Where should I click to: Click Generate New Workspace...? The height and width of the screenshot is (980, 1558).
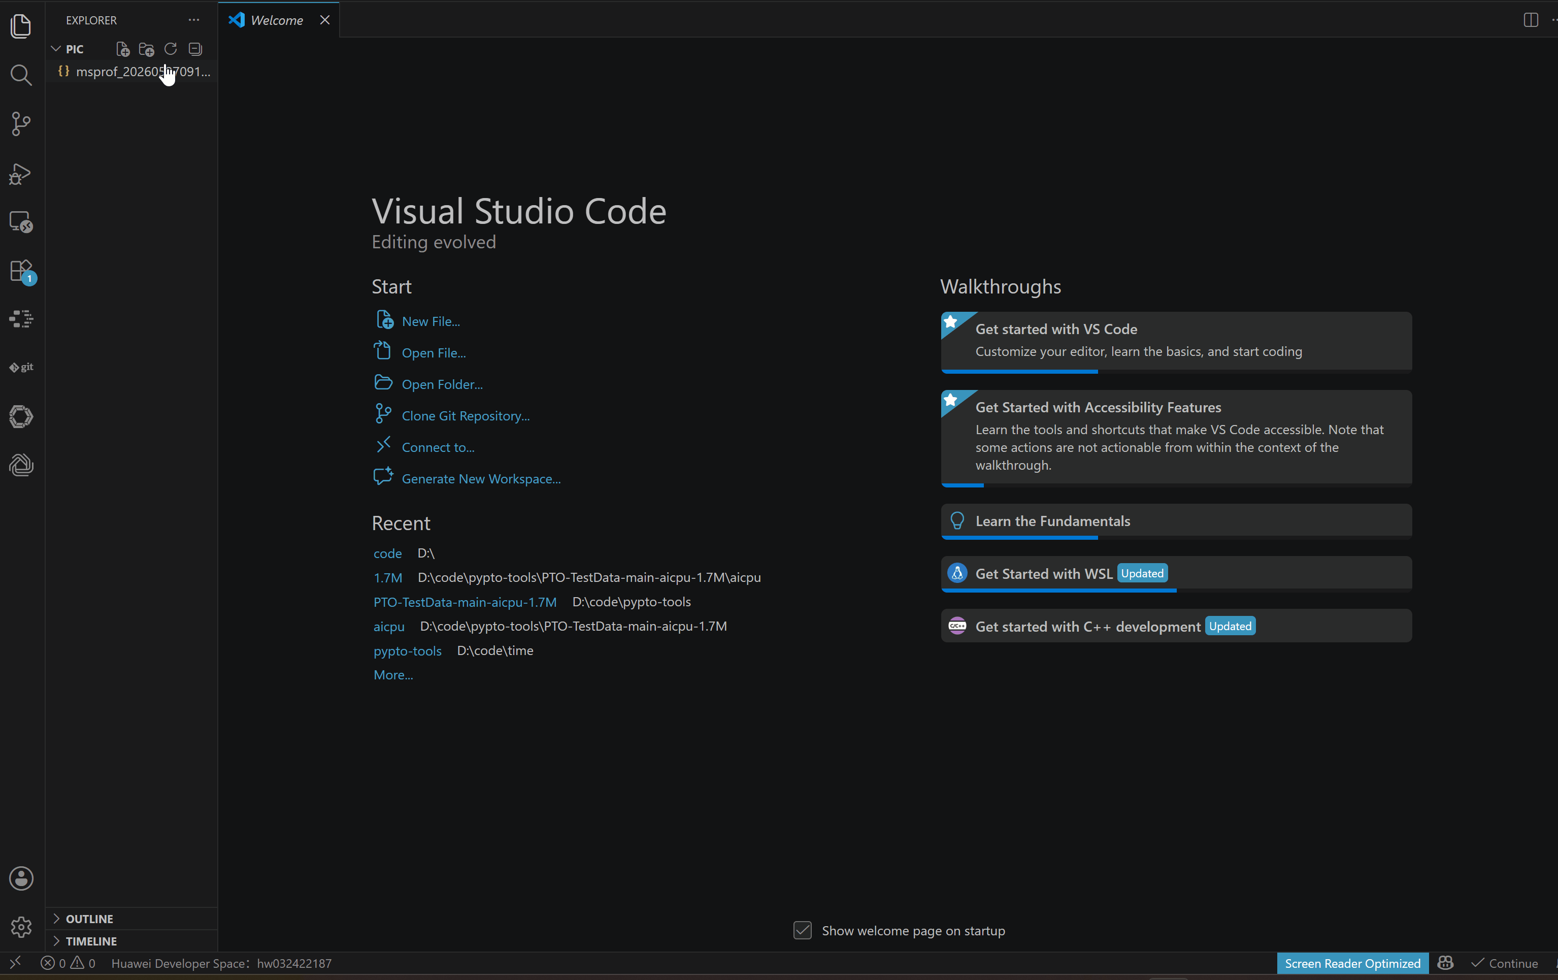coord(481,479)
